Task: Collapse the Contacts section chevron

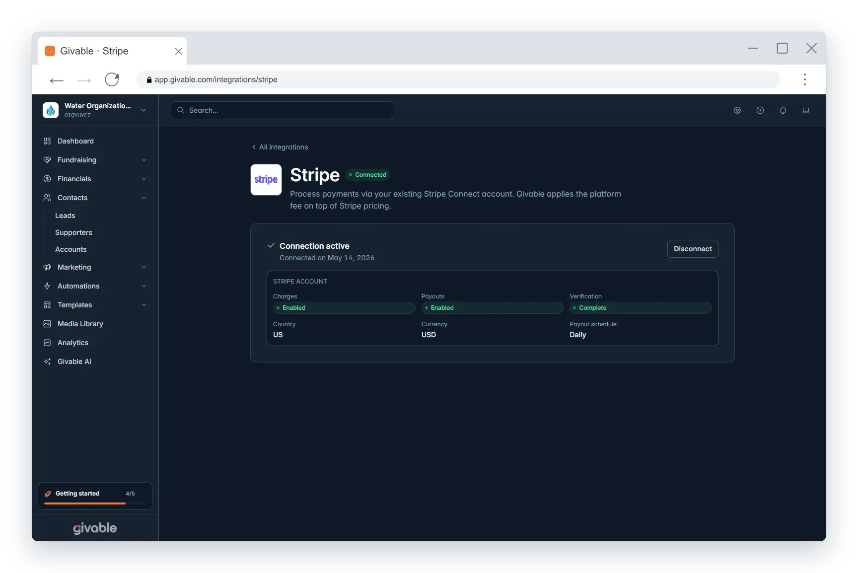Action: 144,198
